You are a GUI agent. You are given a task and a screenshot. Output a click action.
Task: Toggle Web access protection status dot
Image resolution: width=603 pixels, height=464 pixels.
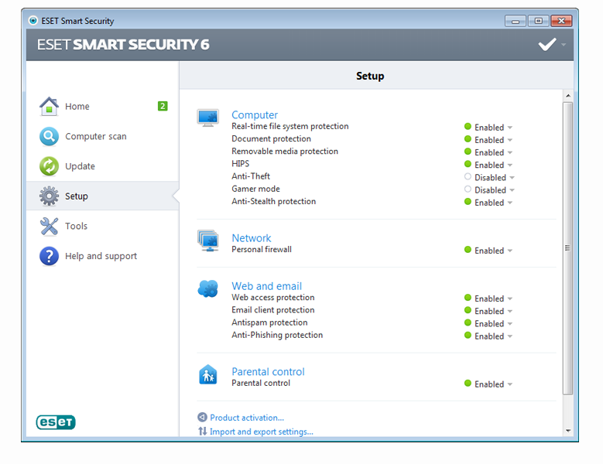468,298
